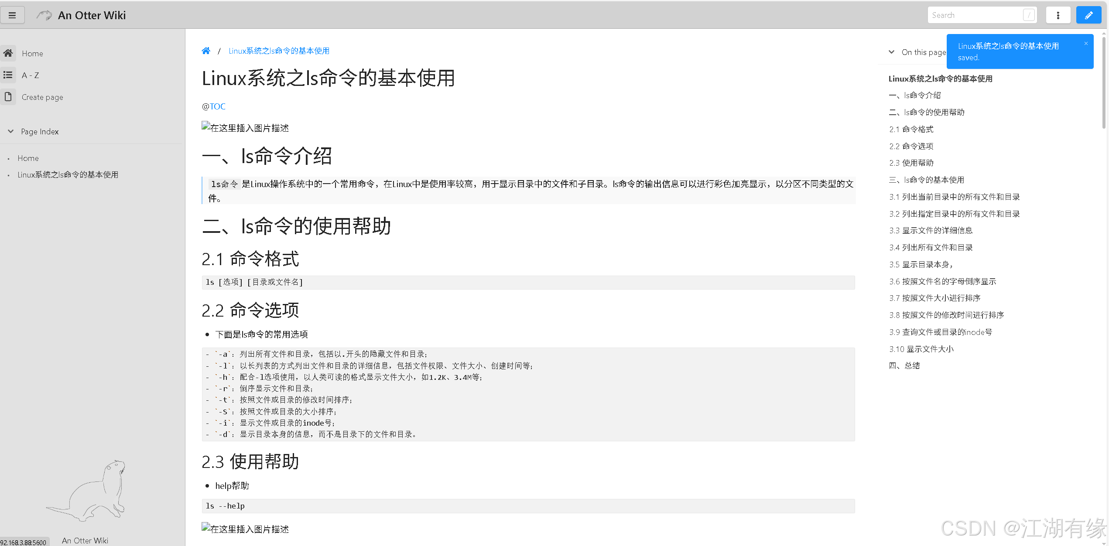
Task: Collapse the "On this page" outline
Action: [891, 52]
